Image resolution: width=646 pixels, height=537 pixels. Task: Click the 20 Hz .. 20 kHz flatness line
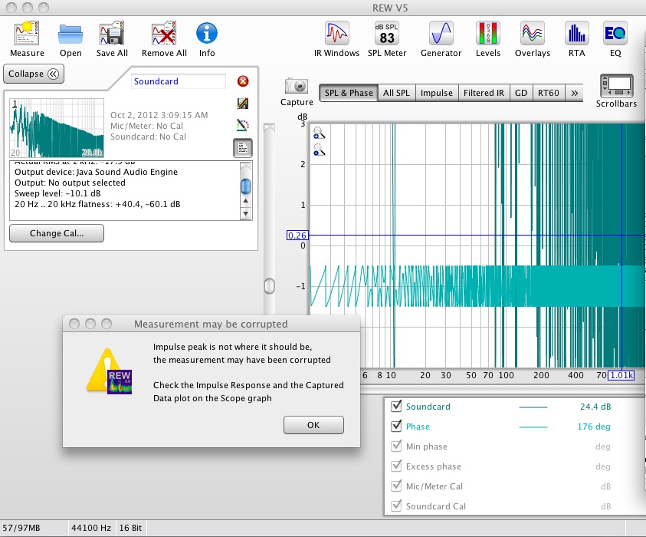click(x=97, y=204)
